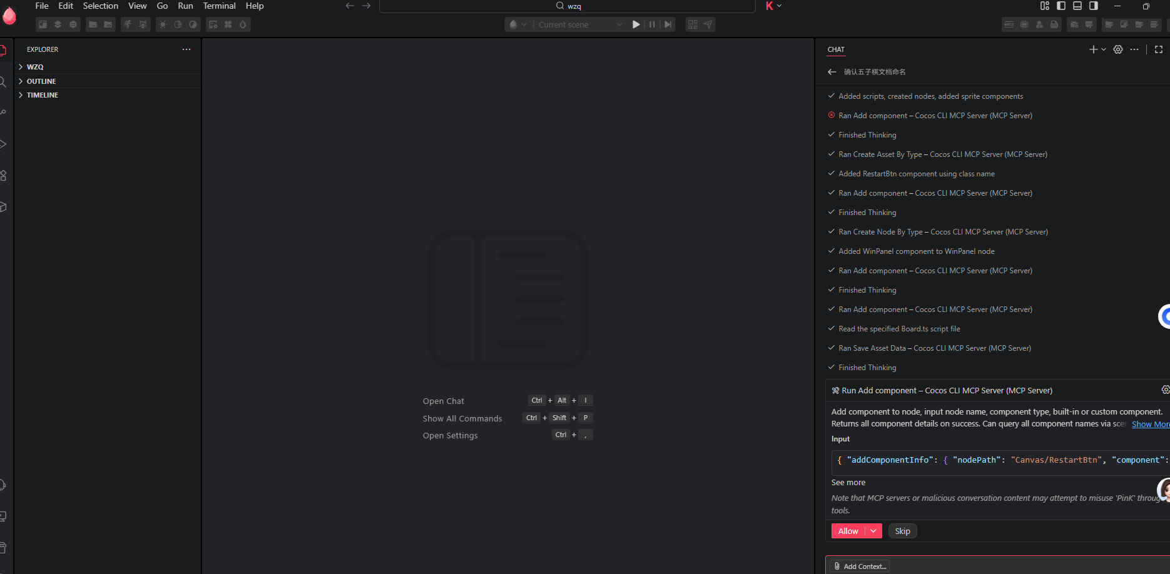
Task: Play the current scene preview
Action: point(636,24)
